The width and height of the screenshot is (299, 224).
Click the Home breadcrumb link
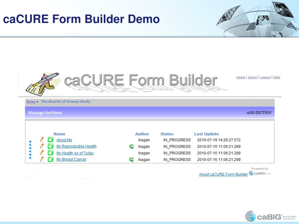[x=31, y=101]
